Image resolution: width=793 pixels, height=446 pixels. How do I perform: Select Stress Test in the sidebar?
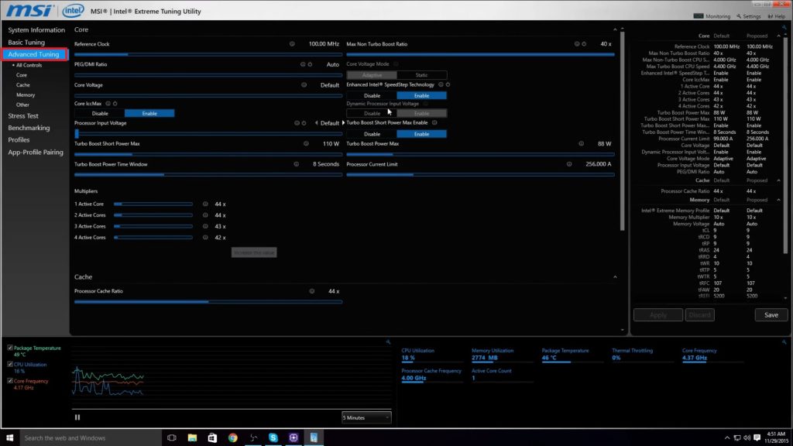[23, 116]
